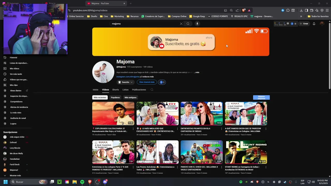This screenshot has height=186, width=331.
Task: Click the Crear button
Action: point(304,24)
